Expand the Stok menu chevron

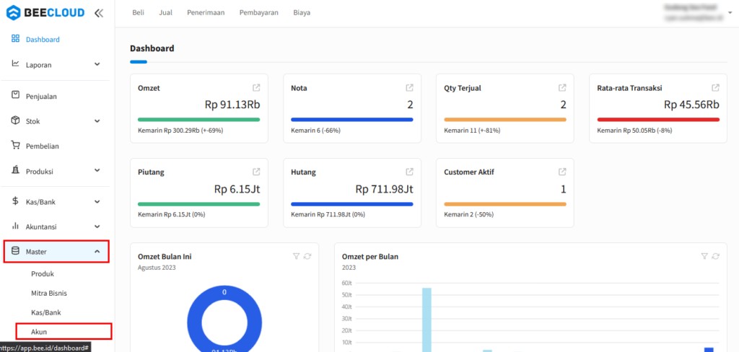pyautogui.click(x=97, y=121)
